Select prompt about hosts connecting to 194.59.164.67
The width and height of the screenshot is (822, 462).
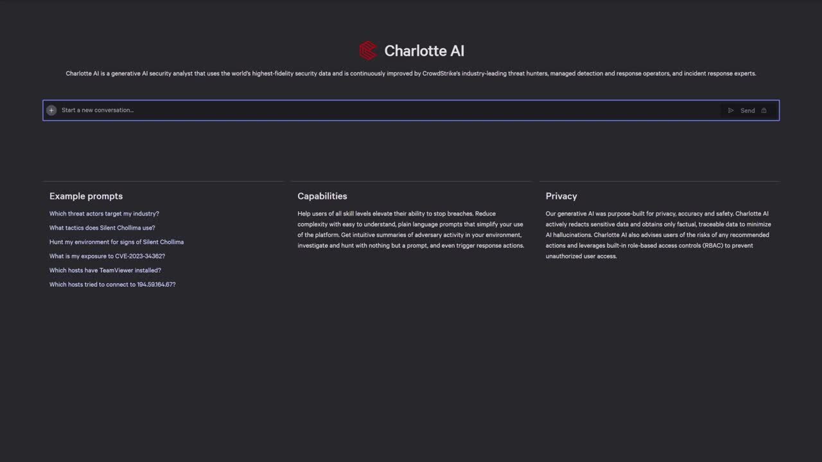[x=112, y=284]
